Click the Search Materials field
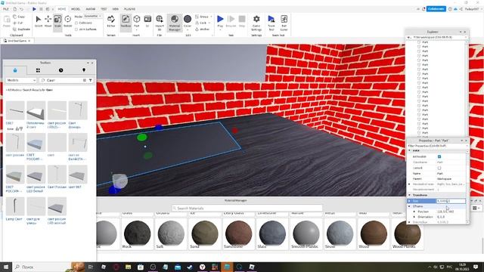This screenshot has width=484, height=272. pos(247,209)
